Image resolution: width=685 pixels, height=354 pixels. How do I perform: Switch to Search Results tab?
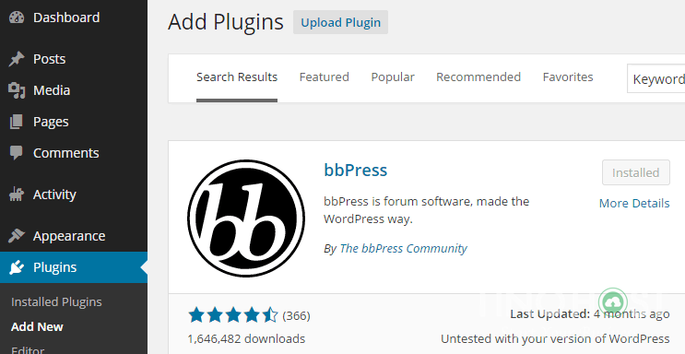[x=237, y=77]
